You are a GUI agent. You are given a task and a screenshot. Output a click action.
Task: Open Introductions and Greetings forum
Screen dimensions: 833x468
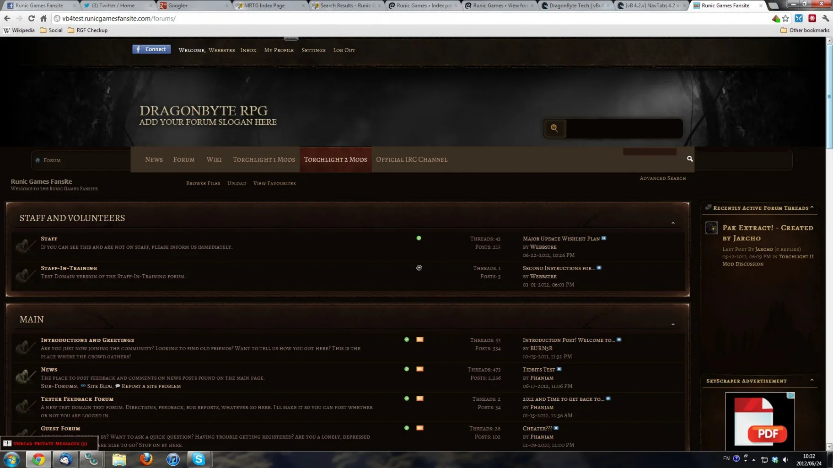point(87,340)
